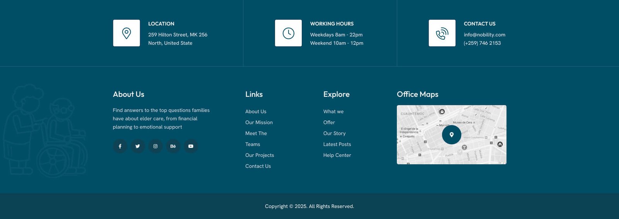Open the Facebook social icon
This screenshot has height=219, width=619.
[x=120, y=146]
